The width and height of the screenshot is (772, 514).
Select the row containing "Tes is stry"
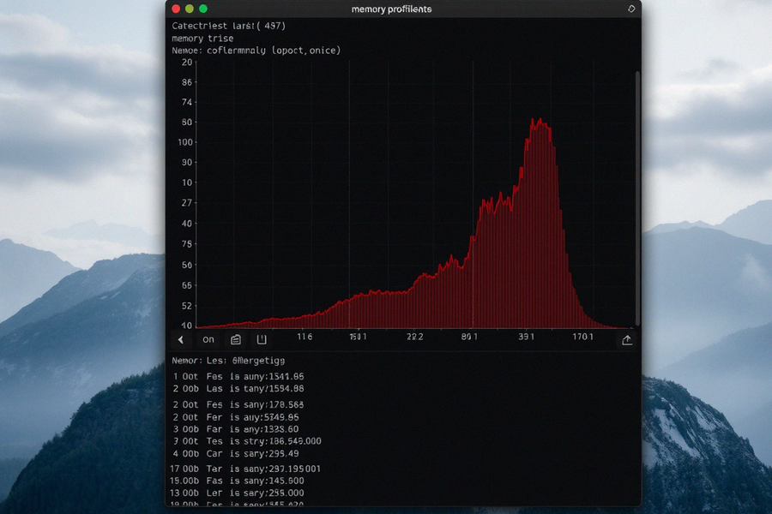[x=247, y=441]
